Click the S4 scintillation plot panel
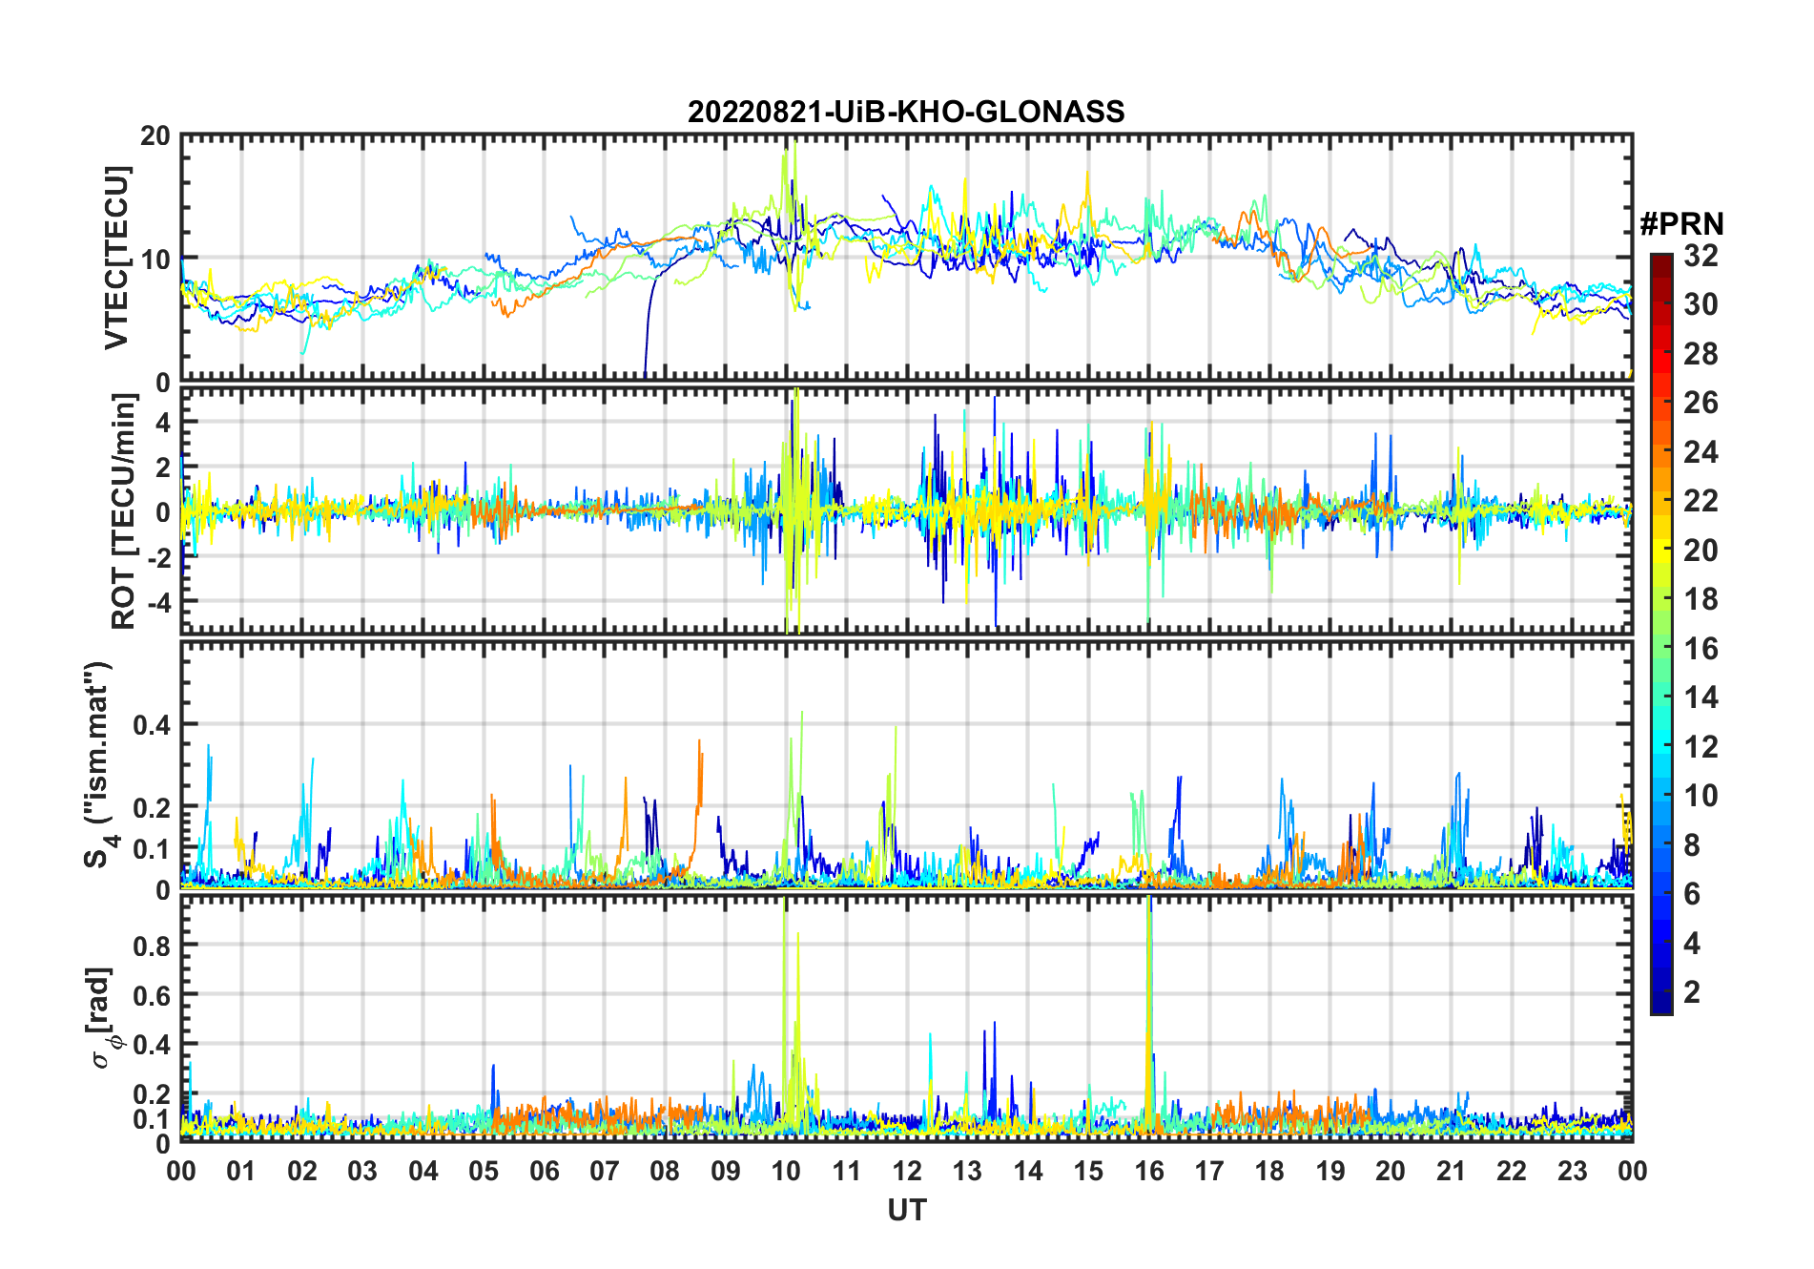This screenshot has width=1814, height=1269. coord(906,764)
